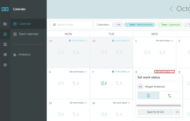190x121 pixels.
Task: Click horizontal scrollbar in work status popup
Action: (x=159, y=105)
